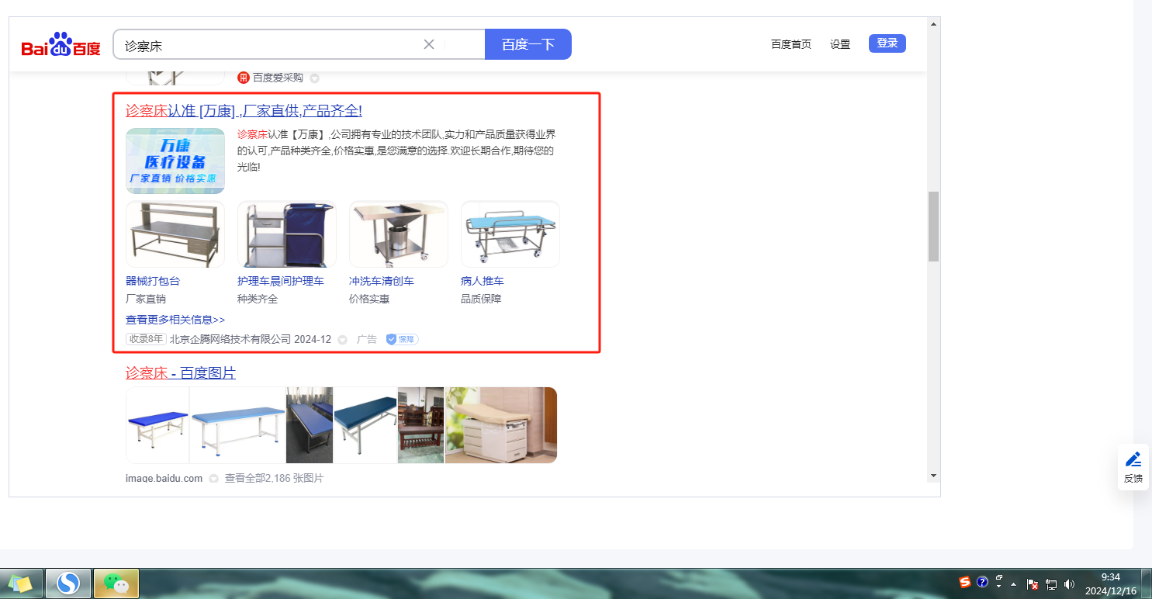Open the 护理车晨间护理车 product image

point(287,234)
